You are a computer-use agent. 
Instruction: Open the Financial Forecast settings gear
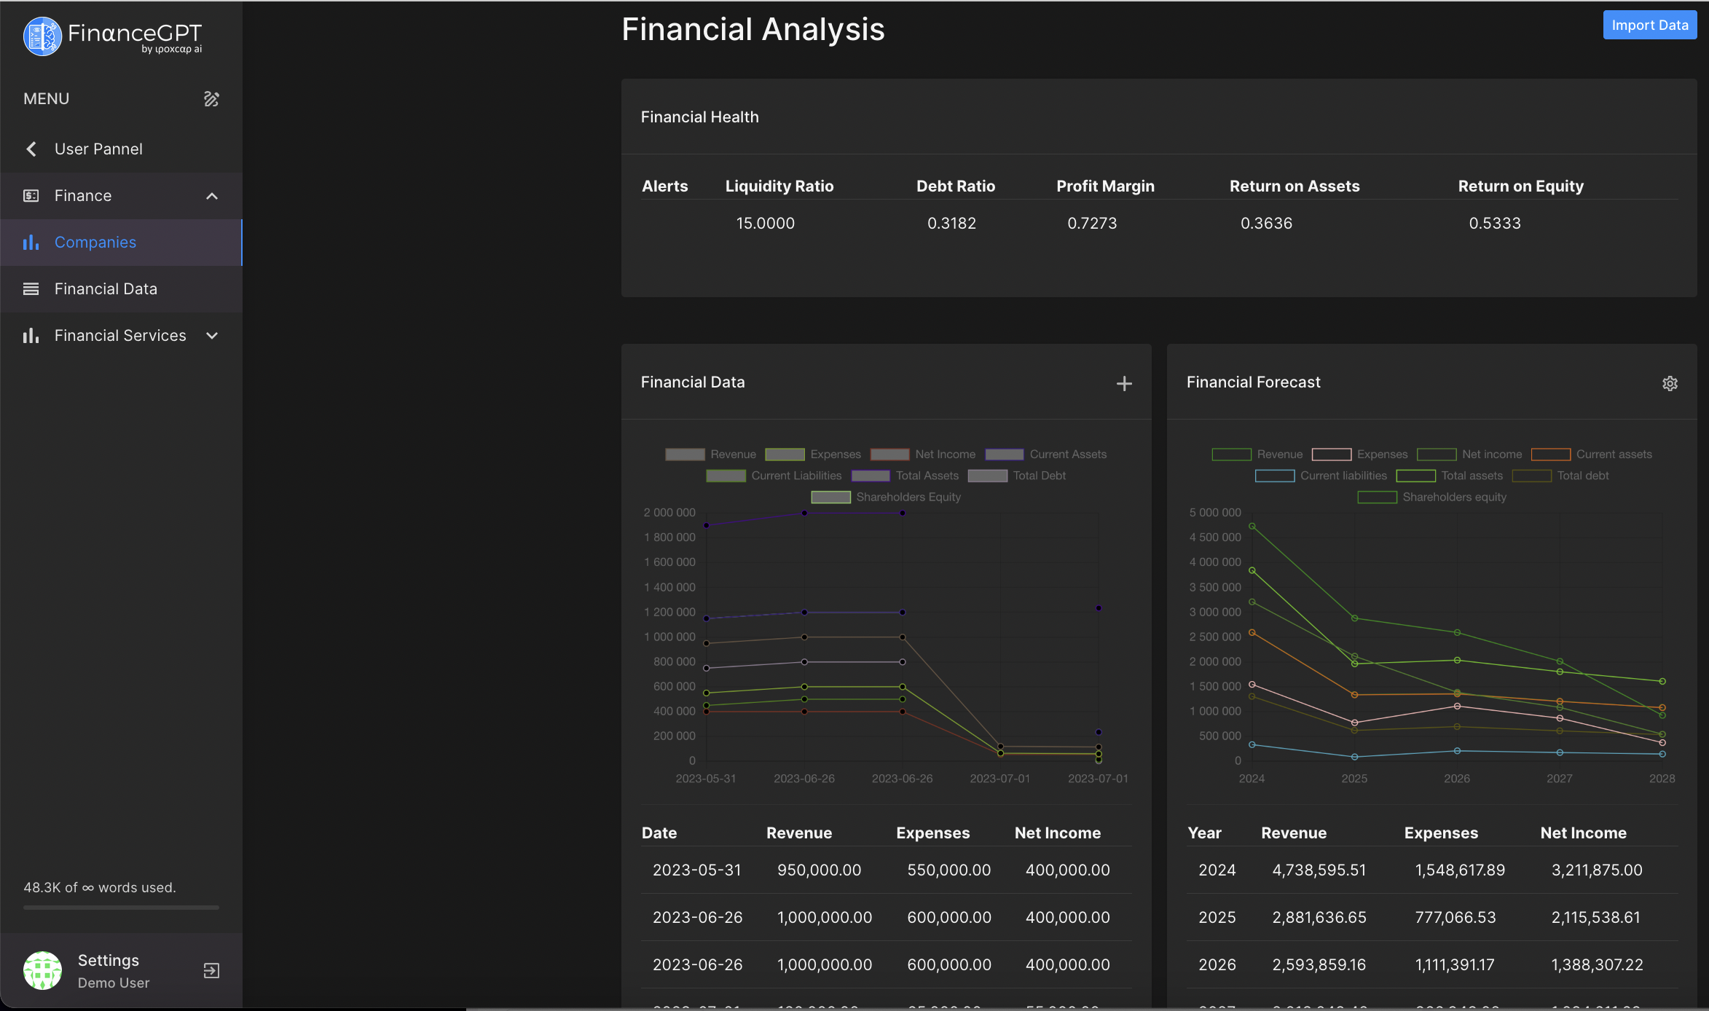click(x=1670, y=383)
